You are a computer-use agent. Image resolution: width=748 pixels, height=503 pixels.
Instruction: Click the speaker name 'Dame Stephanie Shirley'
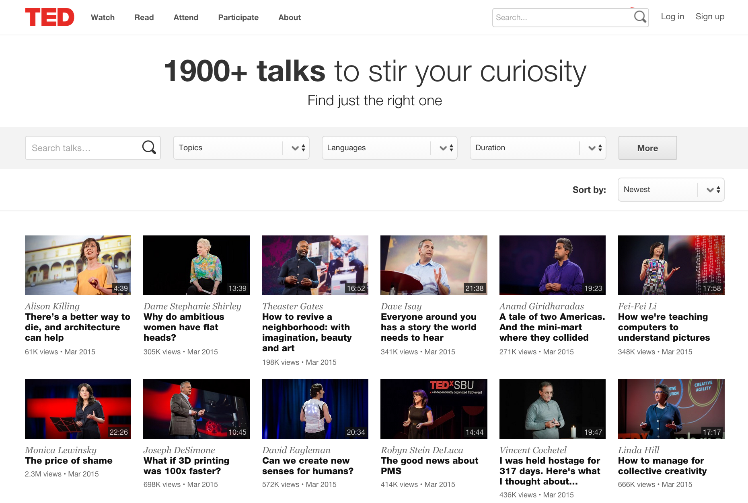(x=192, y=306)
